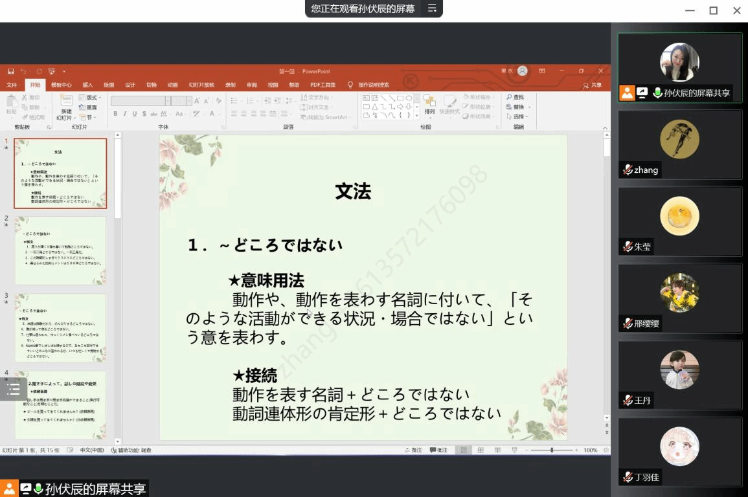748x497 pixels.
Task: Toggle Bold formatting
Action: click(115, 114)
